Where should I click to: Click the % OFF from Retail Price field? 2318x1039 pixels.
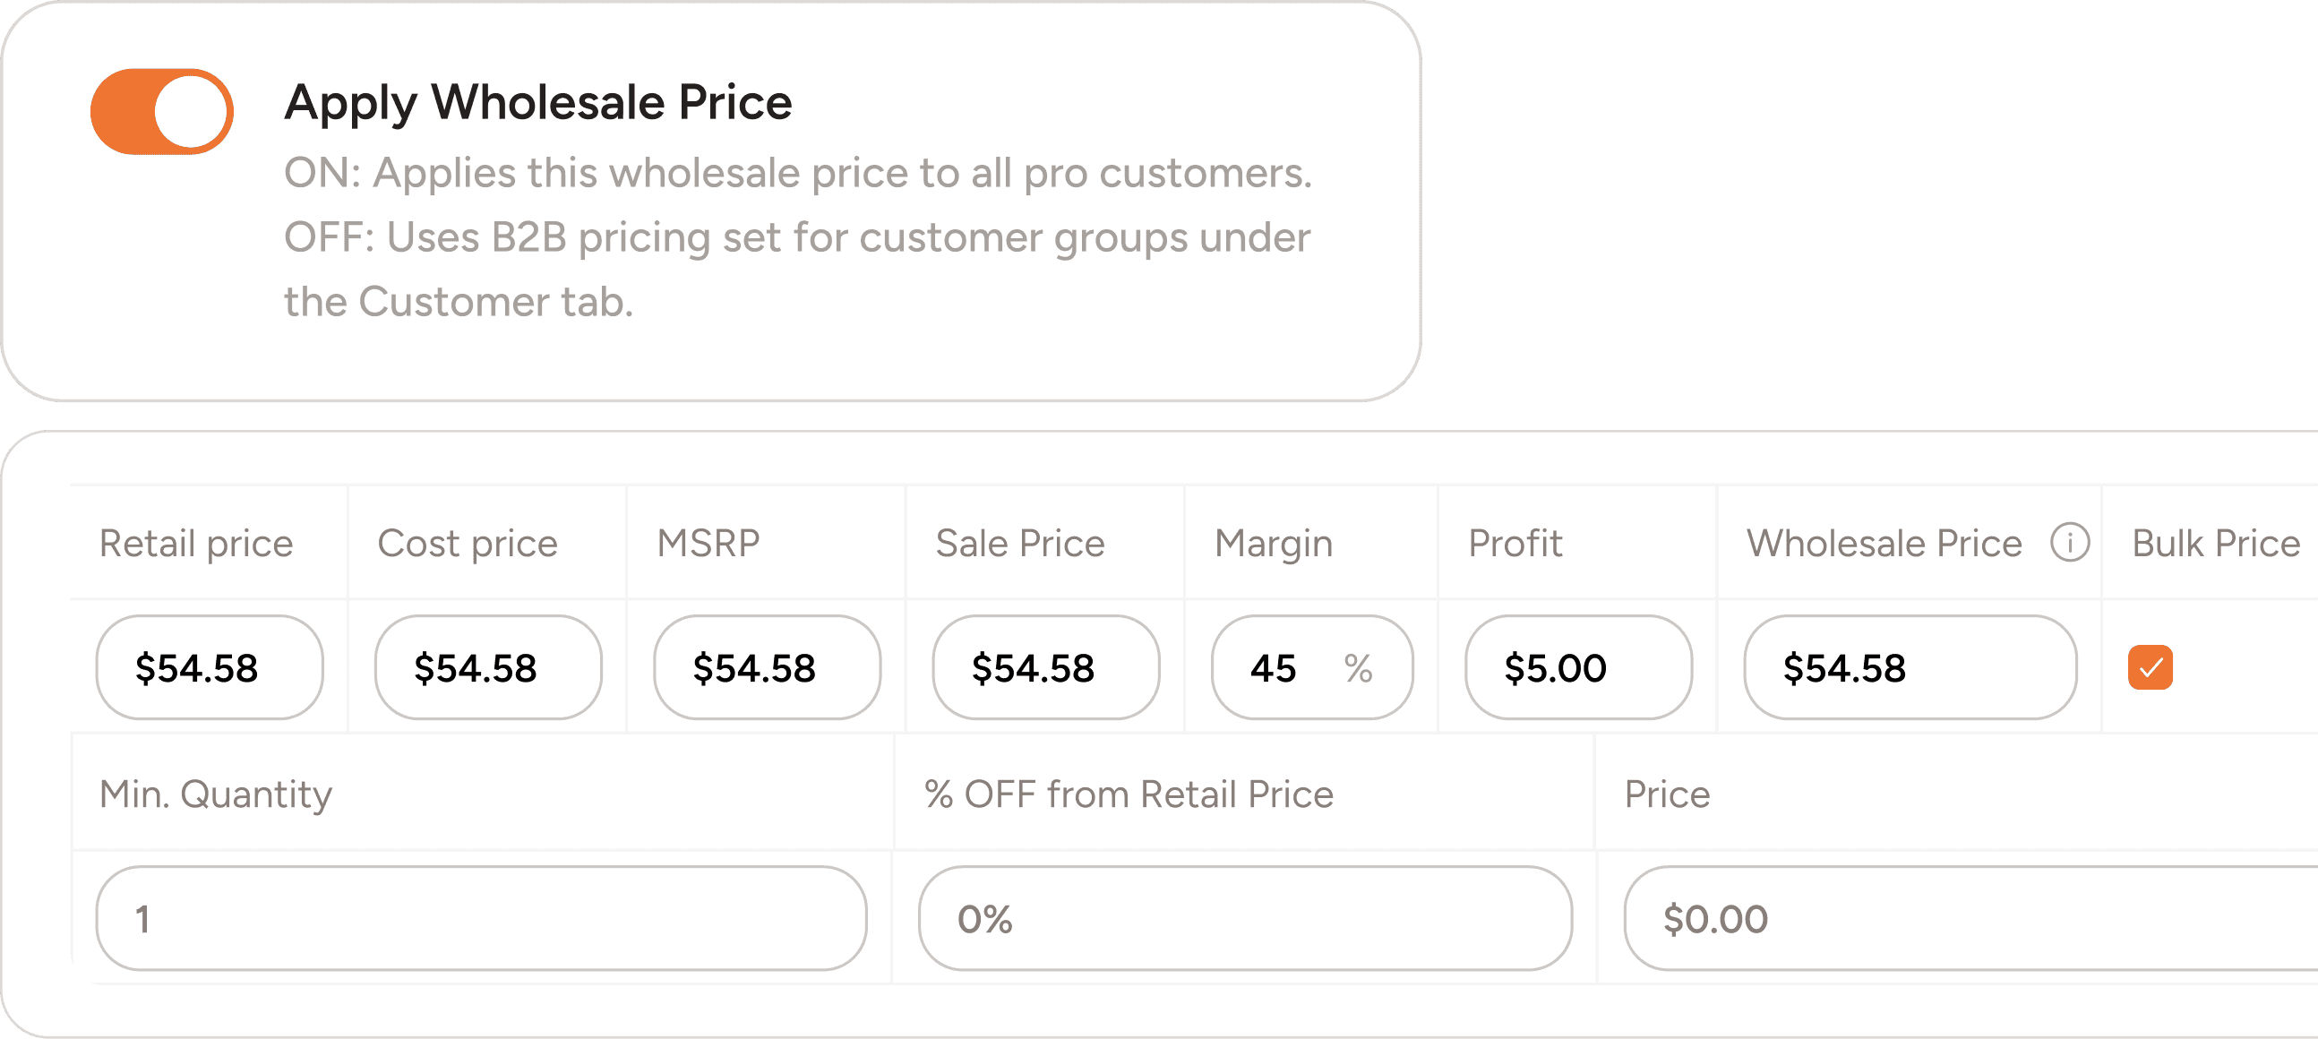click(x=1243, y=917)
